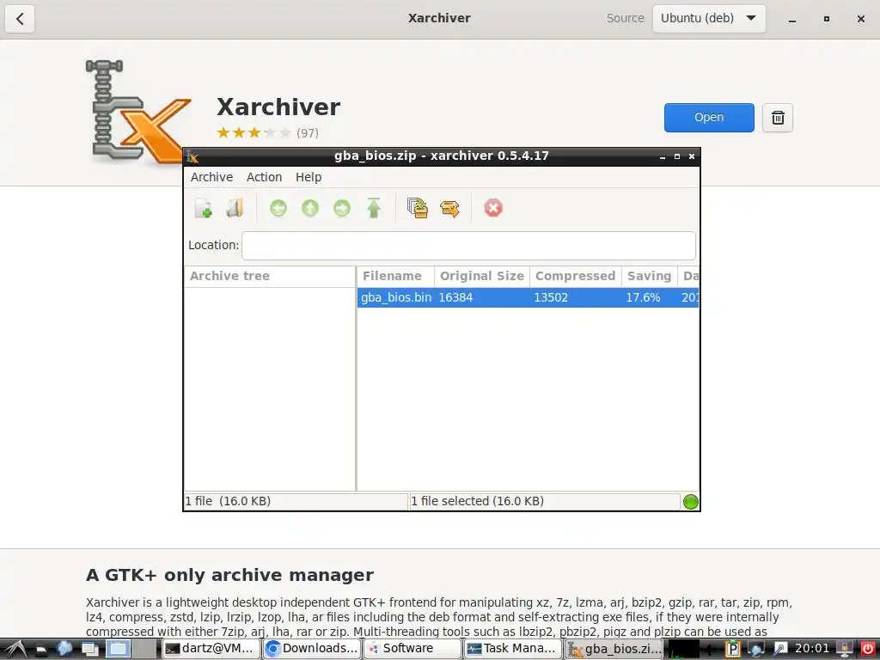880x660 pixels.
Task: Go forward using green right arrow
Action: (x=342, y=208)
